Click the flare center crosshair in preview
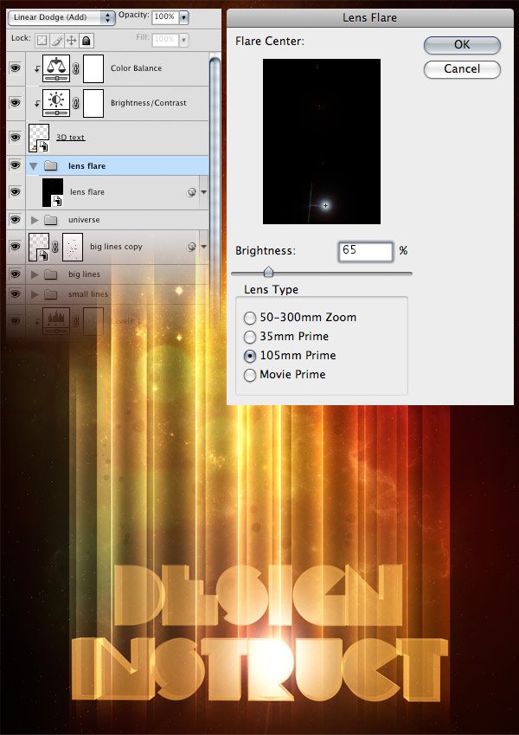Viewport: 519px width, 735px height. 325,205
